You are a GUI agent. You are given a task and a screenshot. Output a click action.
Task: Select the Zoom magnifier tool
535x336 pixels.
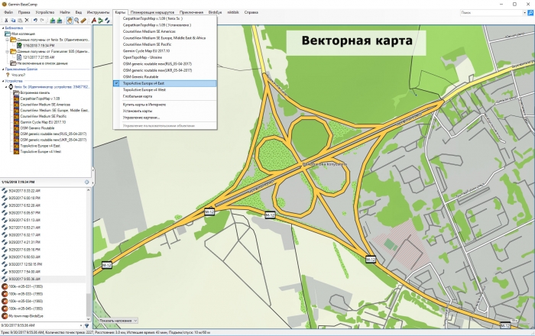coord(76,21)
